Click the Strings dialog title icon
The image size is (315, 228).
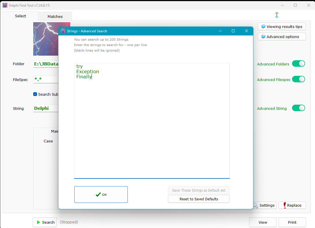[x=63, y=31]
